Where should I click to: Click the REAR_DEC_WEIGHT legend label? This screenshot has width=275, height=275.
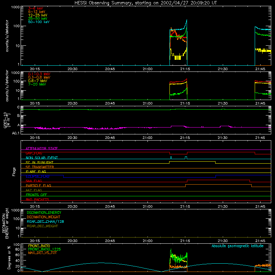point(42,226)
